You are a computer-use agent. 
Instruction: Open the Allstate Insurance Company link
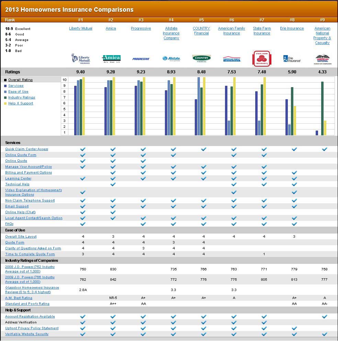pyautogui.click(x=171, y=33)
